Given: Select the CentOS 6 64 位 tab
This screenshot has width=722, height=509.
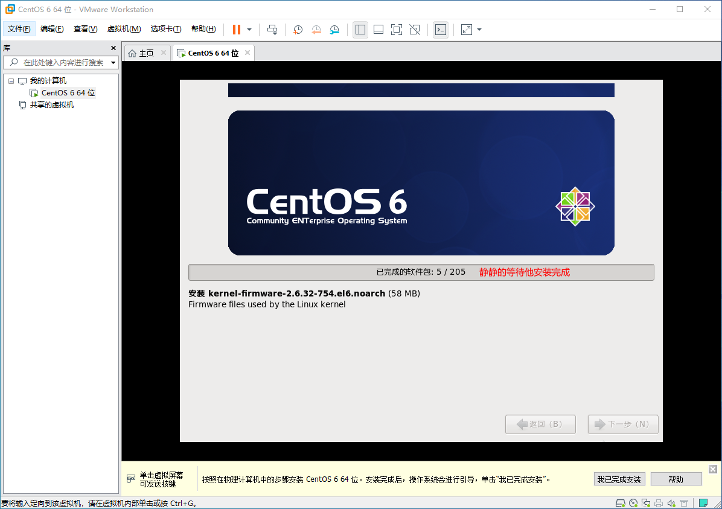Looking at the screenshot, I should click(x=213, y=53).
